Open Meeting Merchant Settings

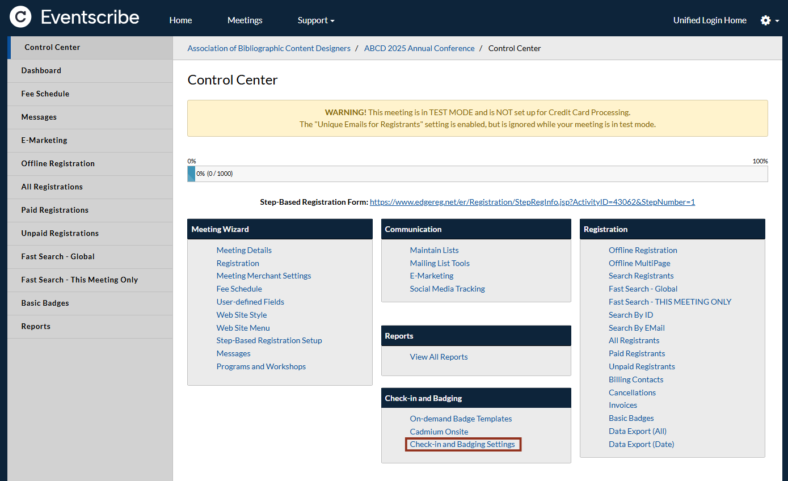pyautogui.click(x=264, y=276)
